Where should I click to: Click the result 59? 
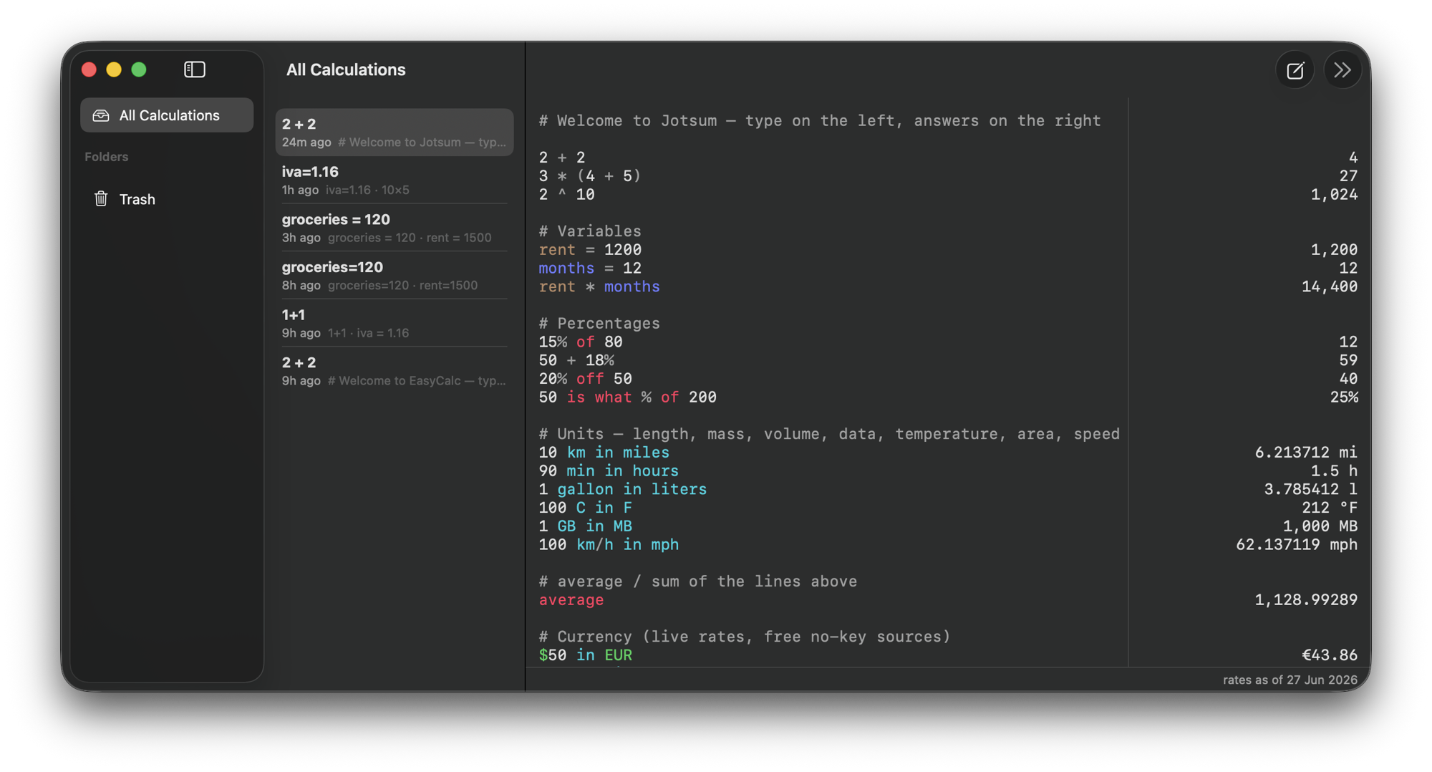tap(1349, 360)
